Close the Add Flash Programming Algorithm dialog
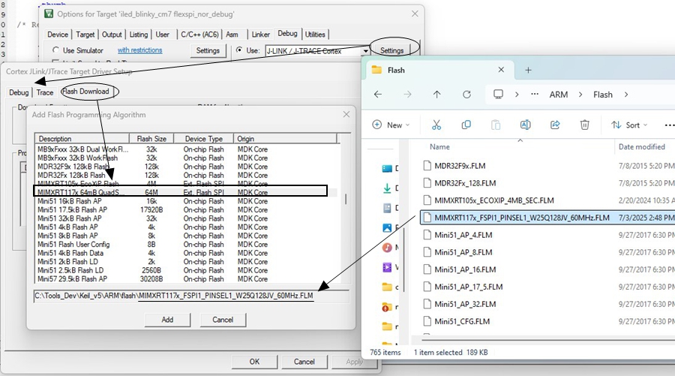 pyautogui.click(x=346, y=115)
